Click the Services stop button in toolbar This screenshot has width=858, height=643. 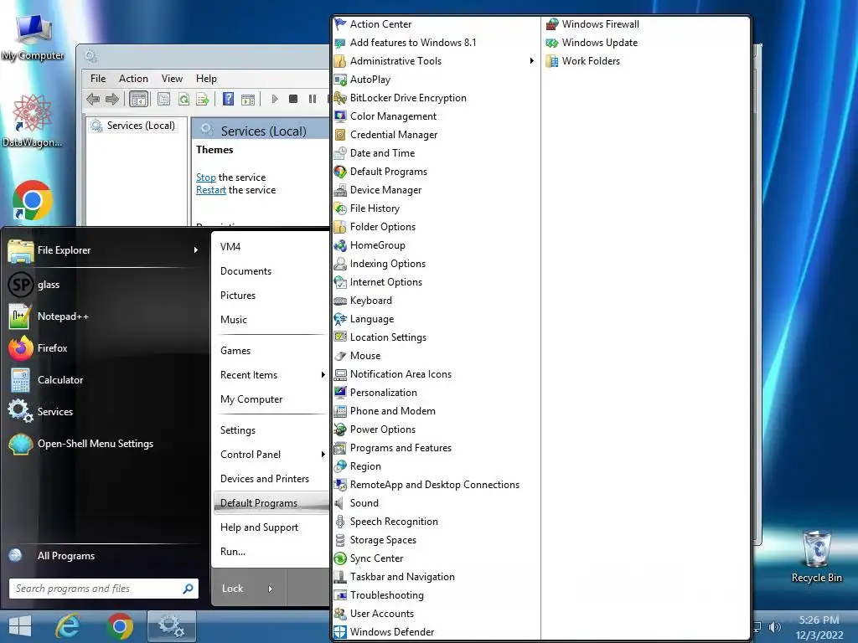click(x=293, y=99)
